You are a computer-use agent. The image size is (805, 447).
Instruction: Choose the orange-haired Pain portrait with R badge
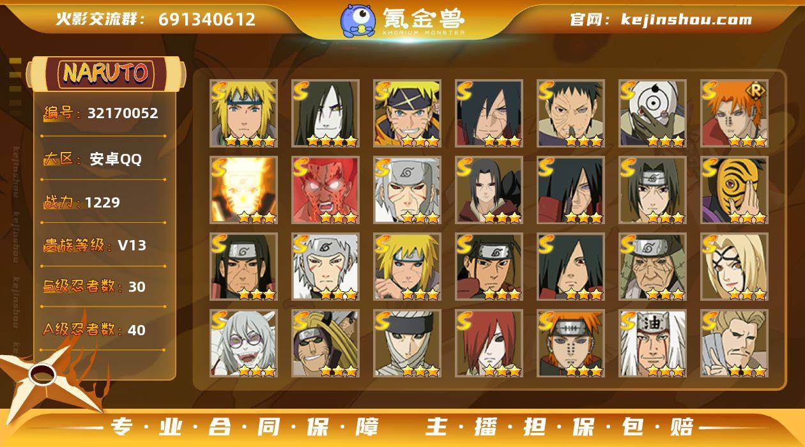[x=734, y=114]
